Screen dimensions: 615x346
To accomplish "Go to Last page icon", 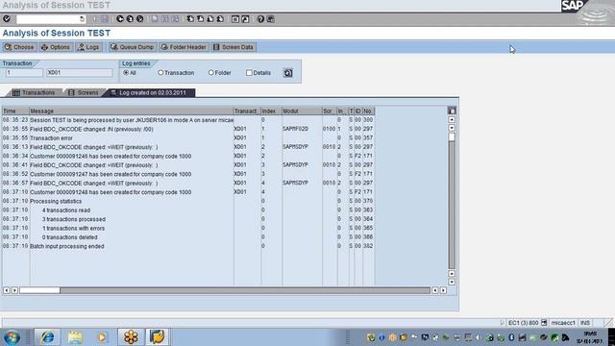I will [220, 19].
